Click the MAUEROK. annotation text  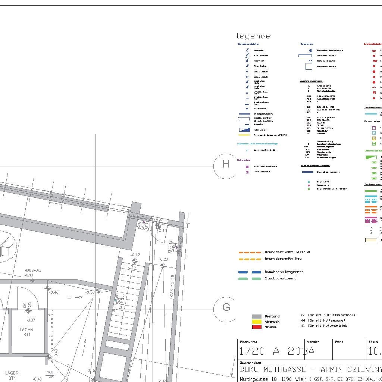click(x=32, y=270)
